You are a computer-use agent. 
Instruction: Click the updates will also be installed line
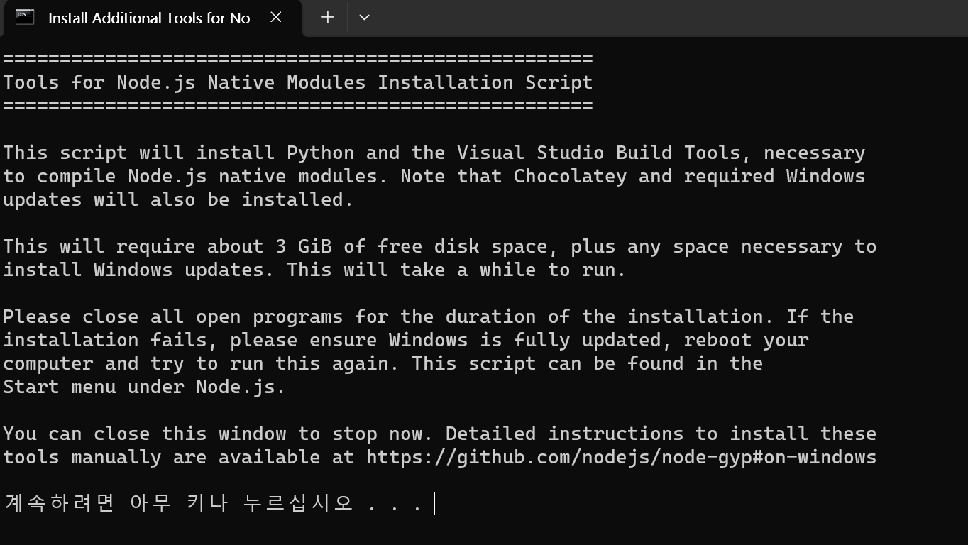[178, 199]
